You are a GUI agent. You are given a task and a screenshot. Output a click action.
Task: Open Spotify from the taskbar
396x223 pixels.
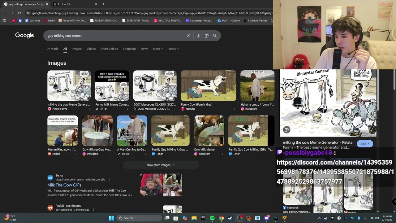point(212,218)
